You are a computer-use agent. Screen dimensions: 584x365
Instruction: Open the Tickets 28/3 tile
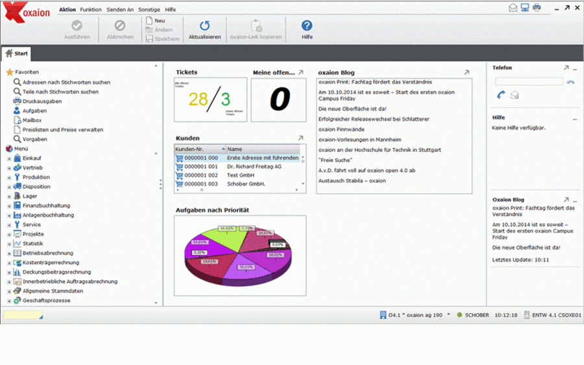pyautogui.click(x=210, y=100)
